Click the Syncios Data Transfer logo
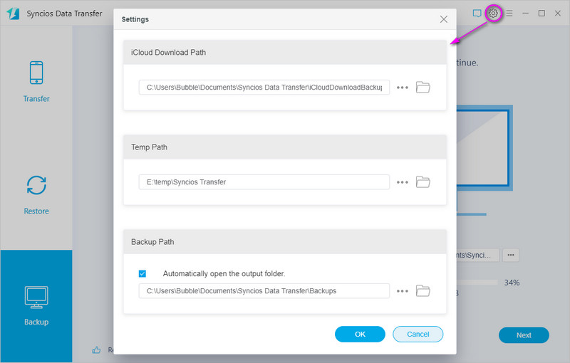This screenshot has height=363, width=570. click(13, 14)
